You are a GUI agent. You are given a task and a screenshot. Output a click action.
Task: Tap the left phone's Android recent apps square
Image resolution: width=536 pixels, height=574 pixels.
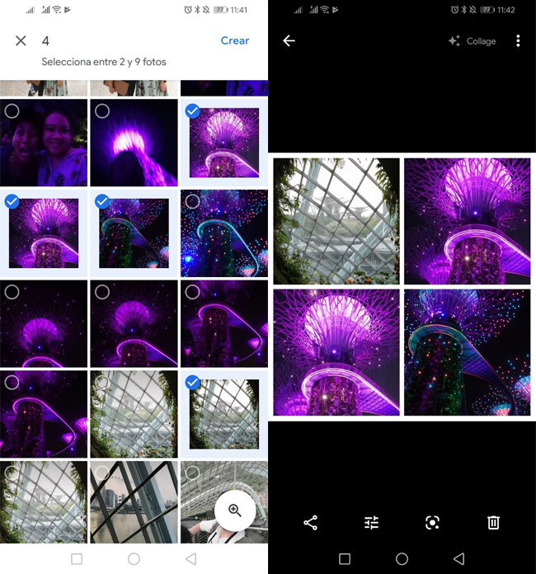click(77, 559)
